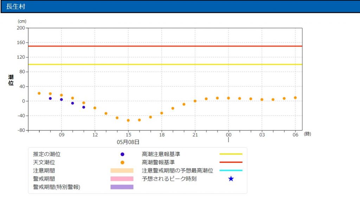
Task: Click the (cm) unit label
Action: pos(22,21)
